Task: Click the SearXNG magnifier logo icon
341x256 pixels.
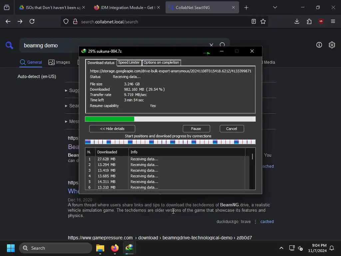Action: pos(9,45)
